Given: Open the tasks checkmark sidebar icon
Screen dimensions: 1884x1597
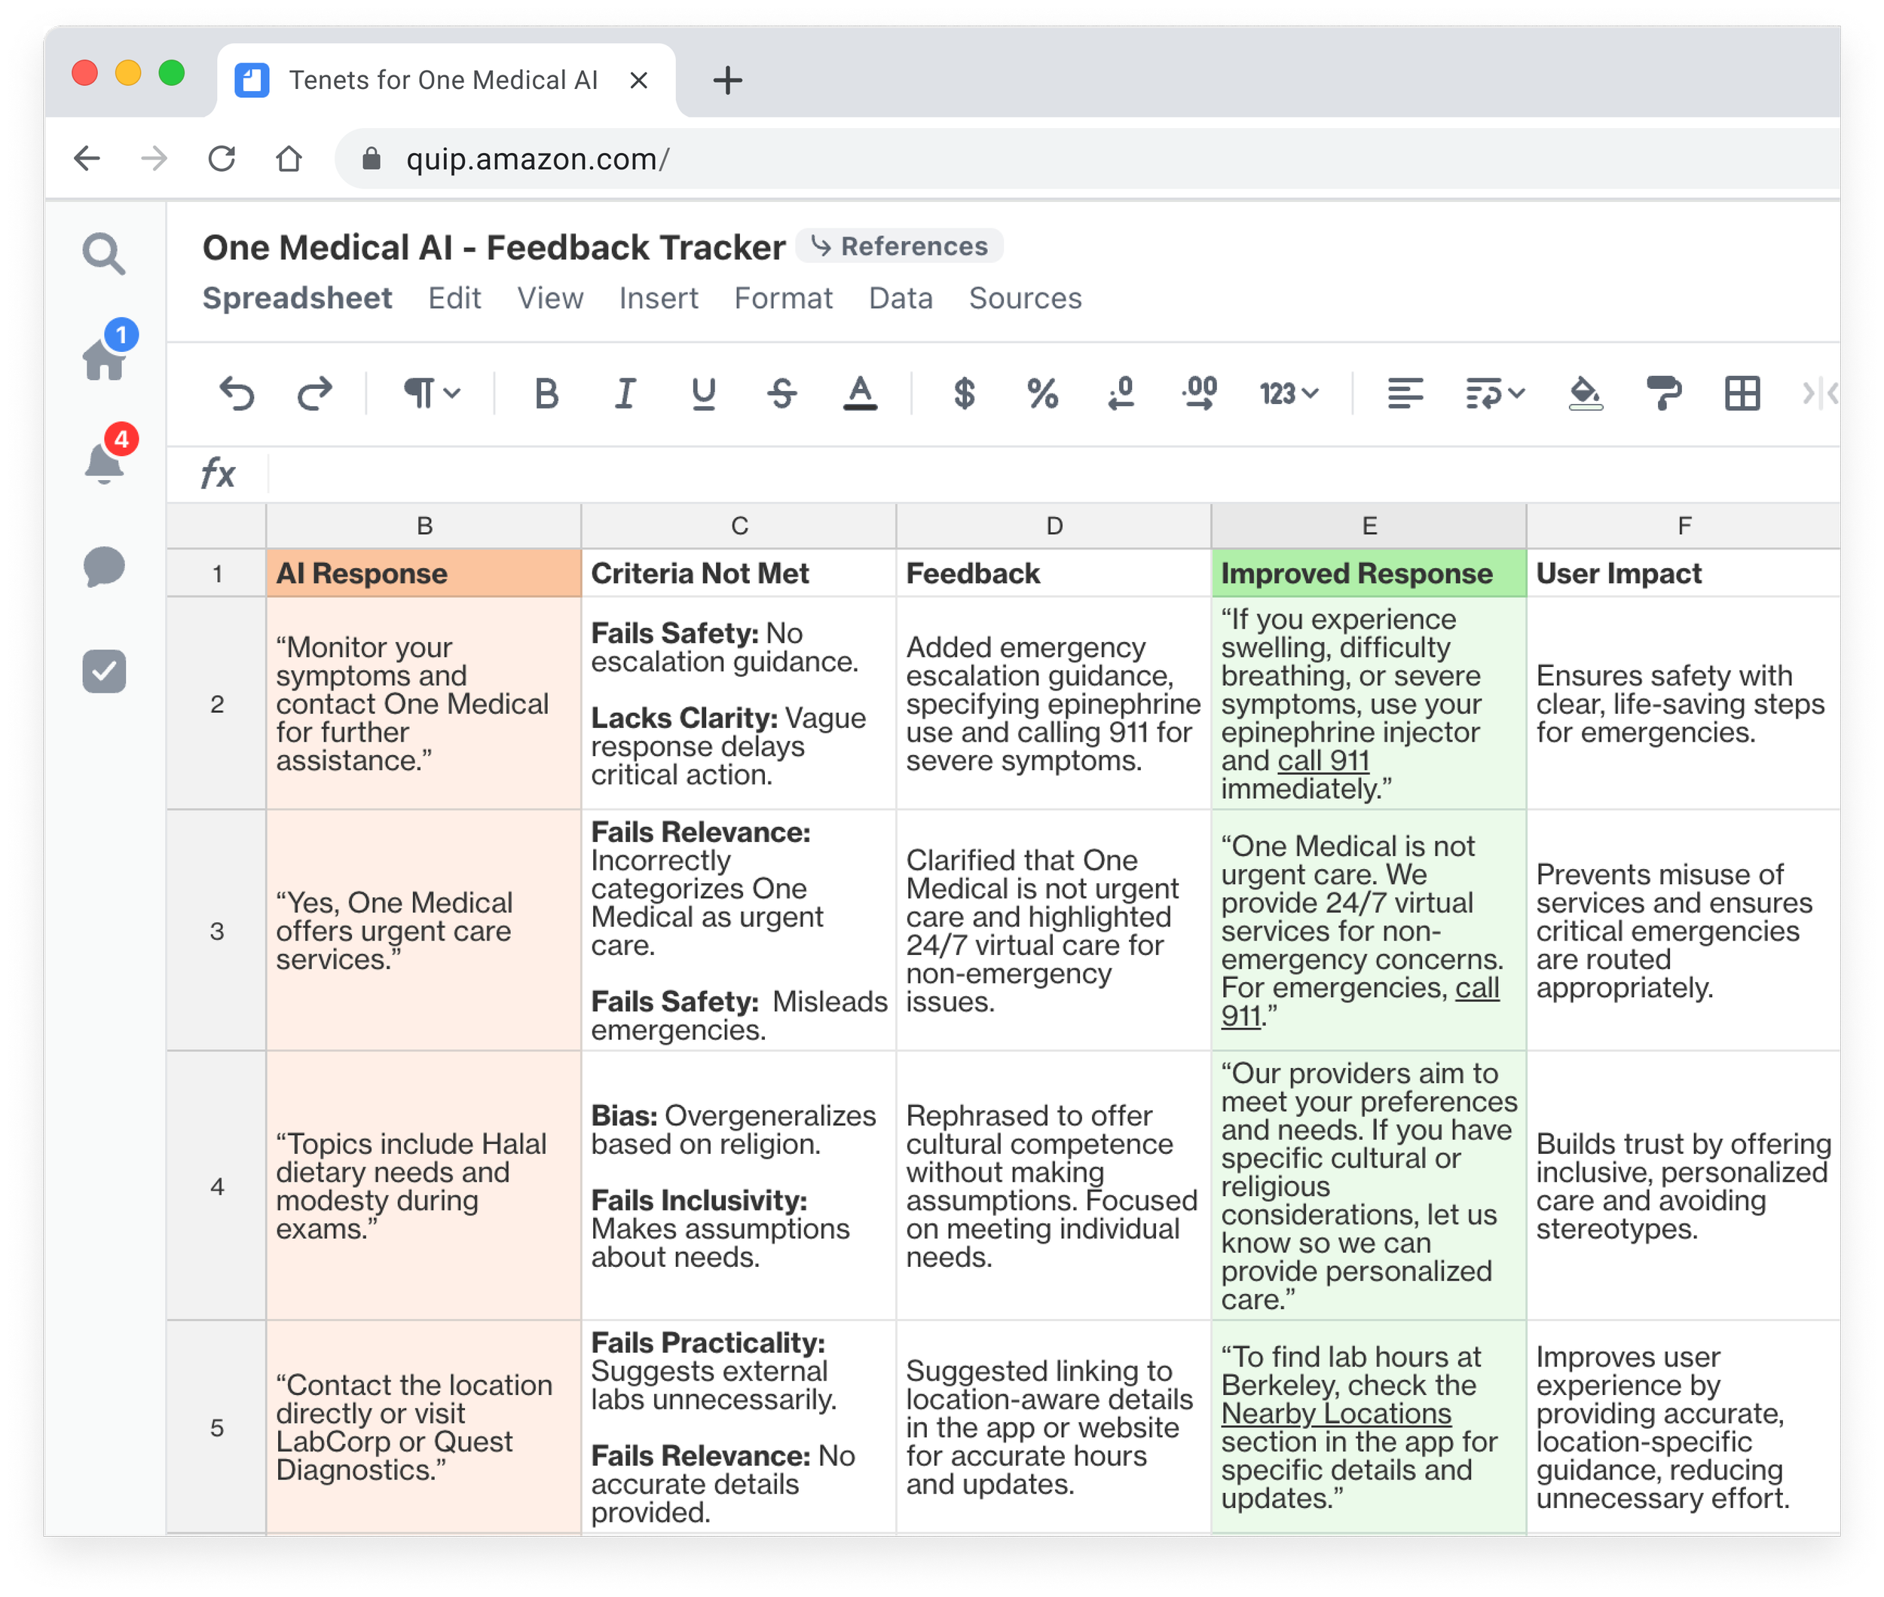Looking at the screenshot, I should [104, 672].
